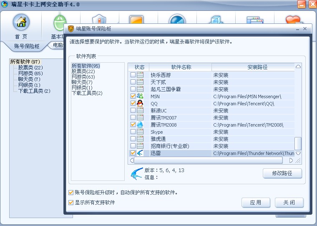This screenshot has width=317, height=226.
Task: Click placeholder icon of 招商银行(专业版) row
Action: pyautogui.click(x=140, y=146)
